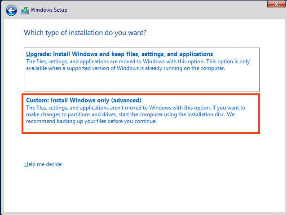The height and width of the screenshot is (215, 287).
Task: Click the Windows Setup title bar icon
Action: (25, 10)
